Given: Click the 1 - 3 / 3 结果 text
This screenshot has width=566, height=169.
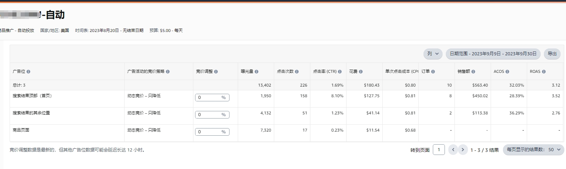Looking at the screenshot, I should tap(484, 150).
